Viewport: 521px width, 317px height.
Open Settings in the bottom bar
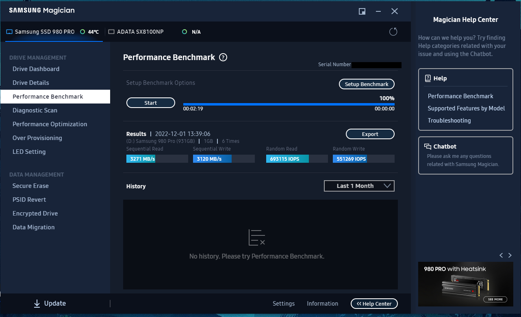(284, 304)
